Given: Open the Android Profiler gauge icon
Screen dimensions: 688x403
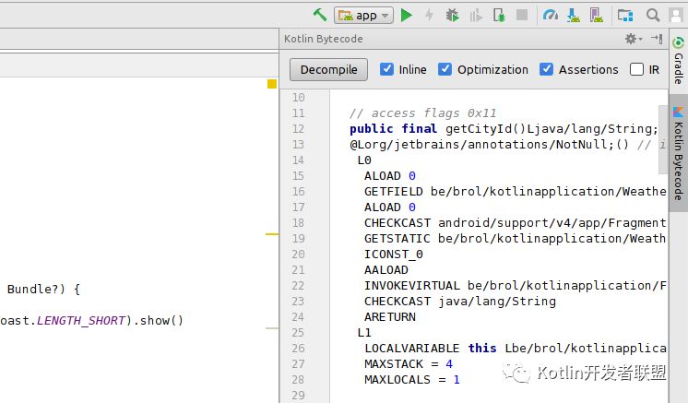Looking at the screenshot, I should [551, 16].
